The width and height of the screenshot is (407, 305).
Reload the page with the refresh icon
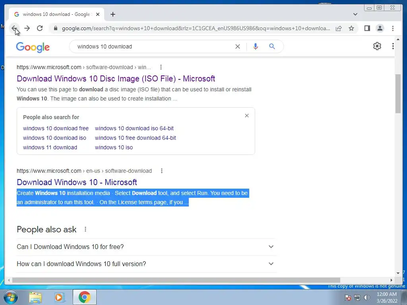(x=40, y=28)
